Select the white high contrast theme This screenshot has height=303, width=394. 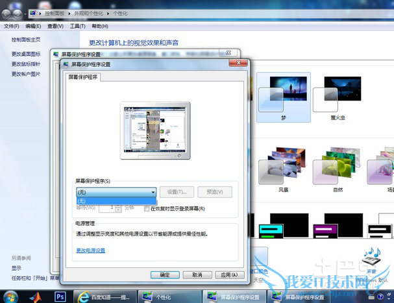[380, 226]
